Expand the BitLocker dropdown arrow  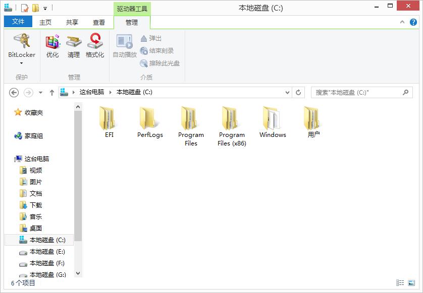point(22,63)
